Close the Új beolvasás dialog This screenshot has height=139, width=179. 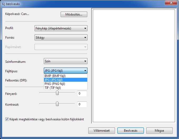[171, 3]
